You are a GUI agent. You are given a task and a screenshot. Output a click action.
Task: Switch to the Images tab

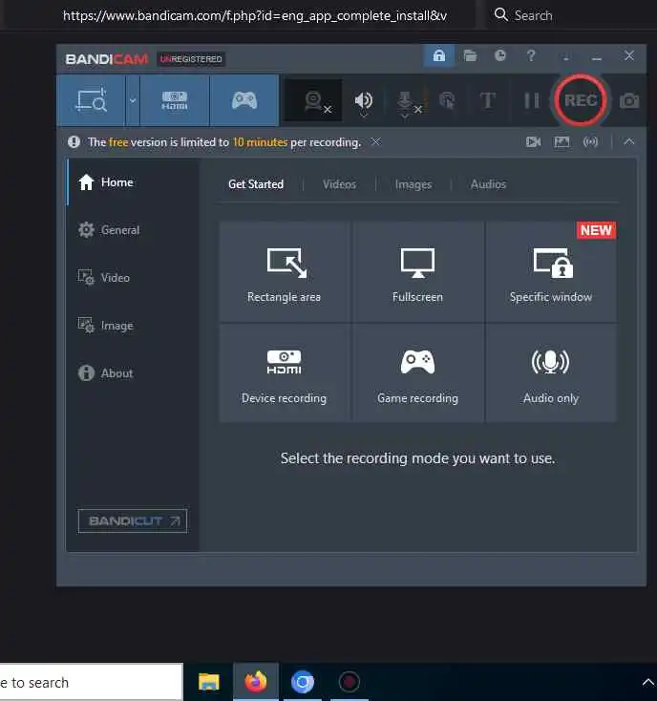[x=413, y=184]
